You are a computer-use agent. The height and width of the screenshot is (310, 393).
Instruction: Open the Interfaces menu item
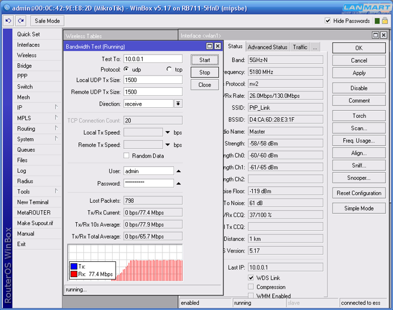point(37,45)
